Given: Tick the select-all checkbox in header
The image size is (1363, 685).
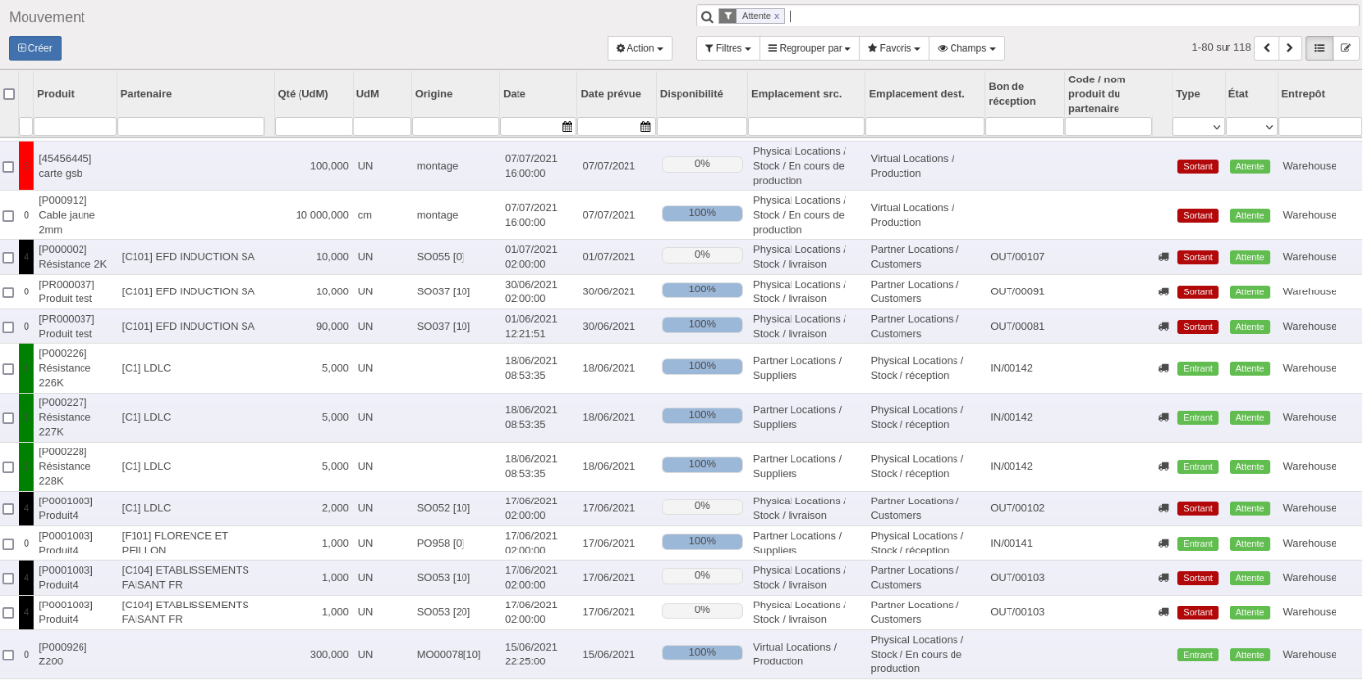Looking at the screenshot, I should point(9,94).
